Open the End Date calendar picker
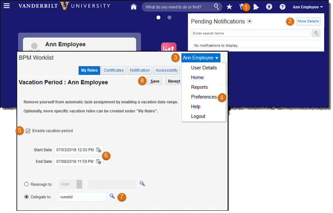 (x=99, y=162)
